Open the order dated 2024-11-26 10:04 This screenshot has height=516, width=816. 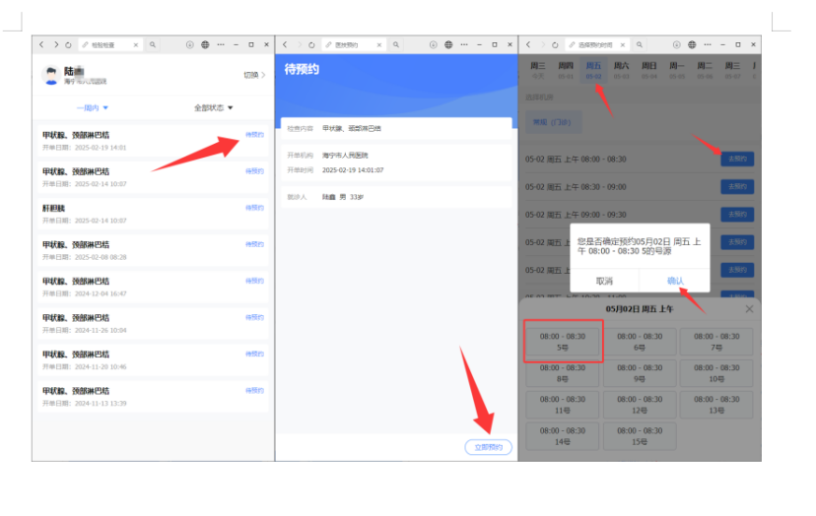click(153, 323)
